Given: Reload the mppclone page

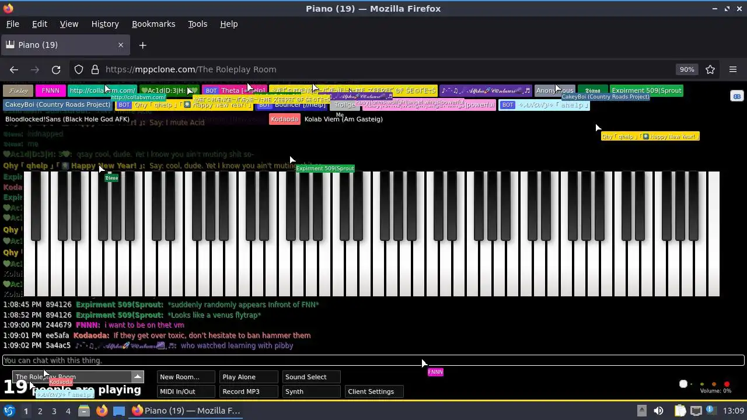Looking at the screenshot, I should coord(56,69).
